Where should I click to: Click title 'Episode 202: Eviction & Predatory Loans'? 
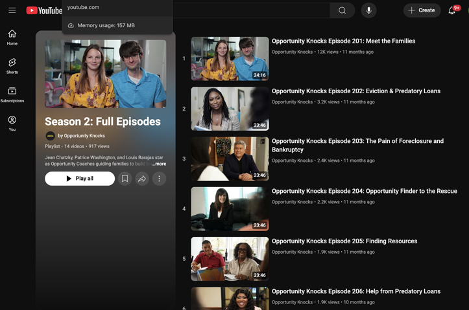click(x=356, y=91)
